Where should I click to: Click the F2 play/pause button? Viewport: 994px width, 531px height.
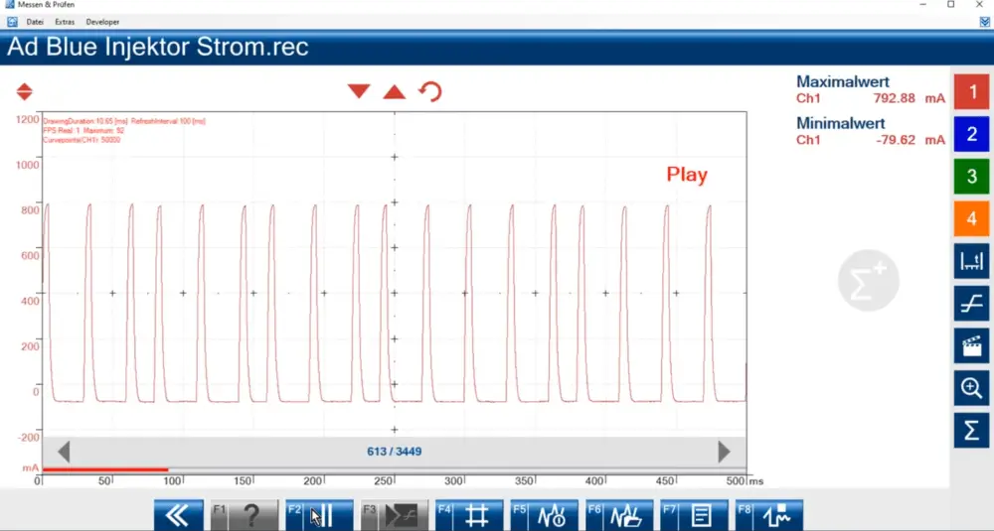coord(319,516)
